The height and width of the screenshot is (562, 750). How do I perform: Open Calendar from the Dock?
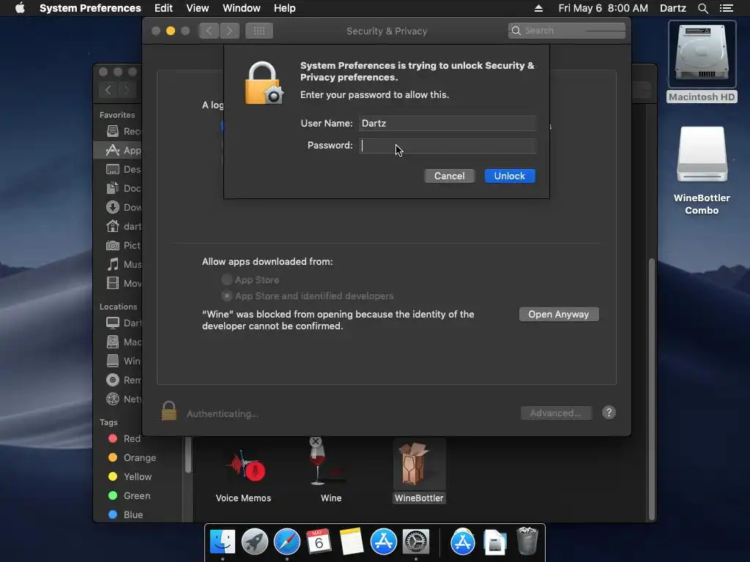[319, 542]
